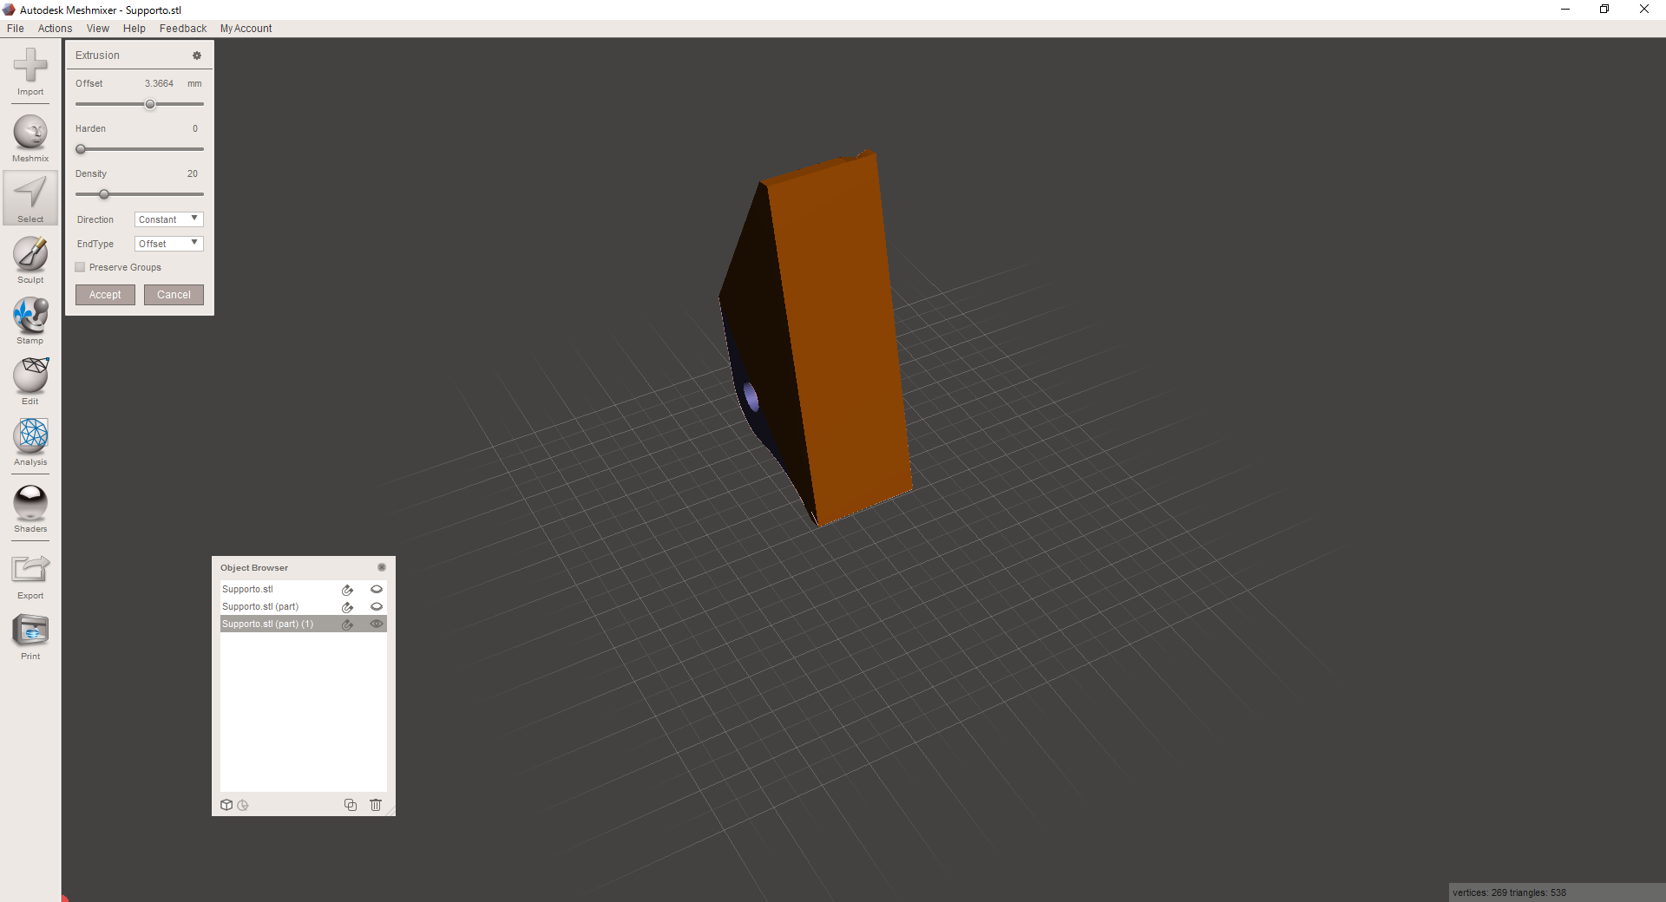Close the Object Browser panel
The height and width of the screenshot is (902, 1666).
[x=381, y=567]
